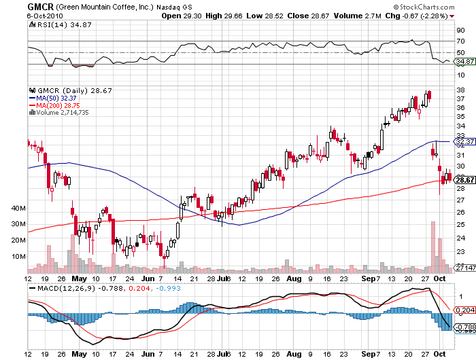
Task: Click the "Volume 2,714,735" legend text
Action: (x=63, y=113)
